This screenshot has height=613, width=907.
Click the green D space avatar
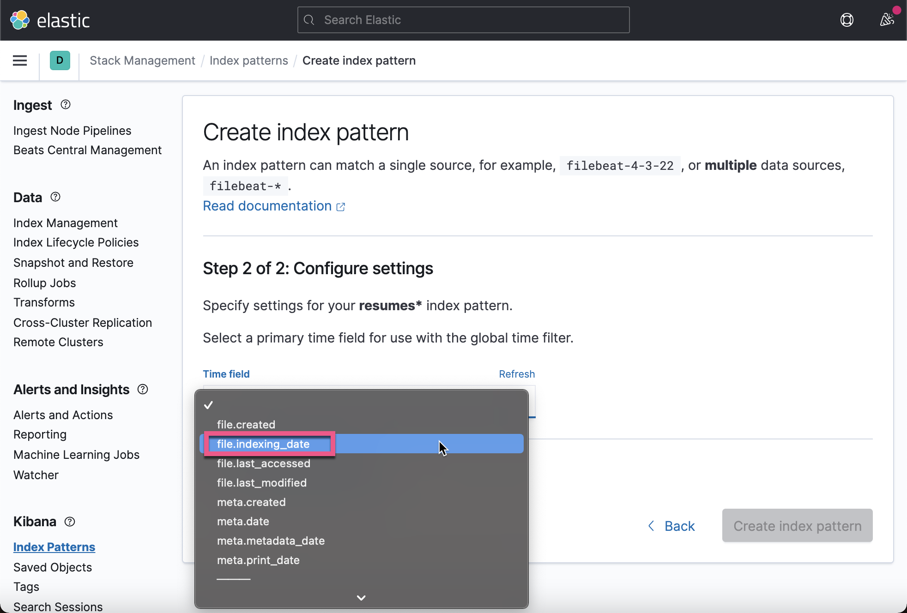click(60, 60)
